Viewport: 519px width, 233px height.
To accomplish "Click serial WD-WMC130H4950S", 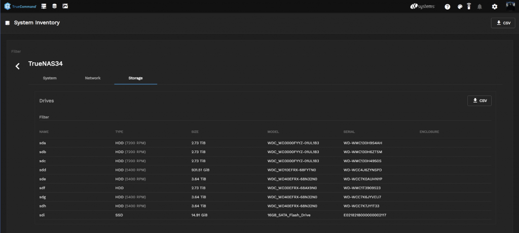I will [362, 161].
